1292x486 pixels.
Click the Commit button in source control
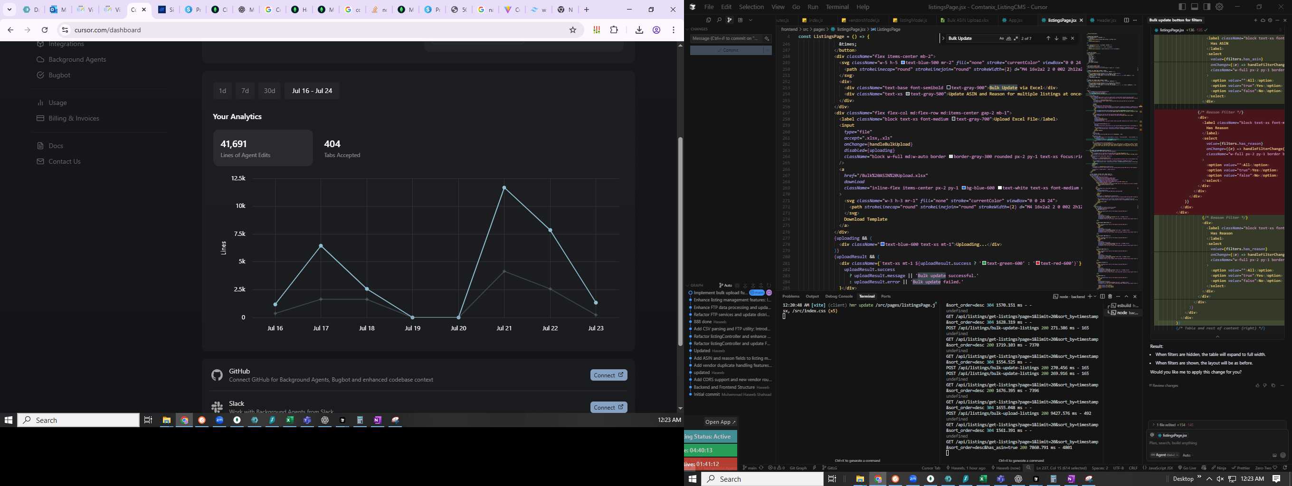click(x=727, y=50)
